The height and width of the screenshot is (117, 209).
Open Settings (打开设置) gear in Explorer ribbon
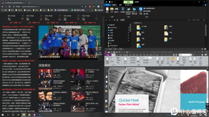click(141, 11)
